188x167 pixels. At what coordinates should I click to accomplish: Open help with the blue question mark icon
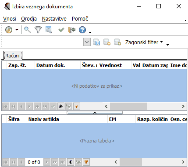click(82, 30)
